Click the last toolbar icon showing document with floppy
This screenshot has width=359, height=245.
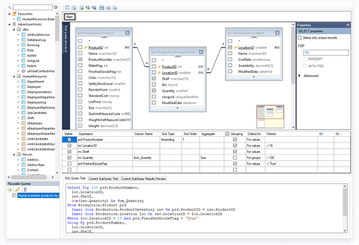115,8
